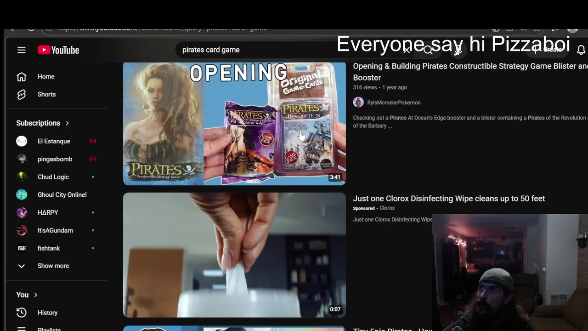This screenshot has height=331, width=588.
Task: Open Pirates booster opening video thumbnail
Action: coord(234,124)
